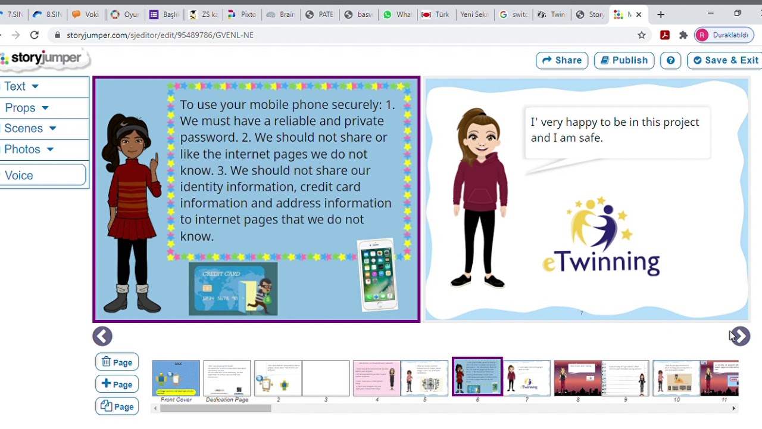
Task: Go to previous page arrow
Action: 102,336
